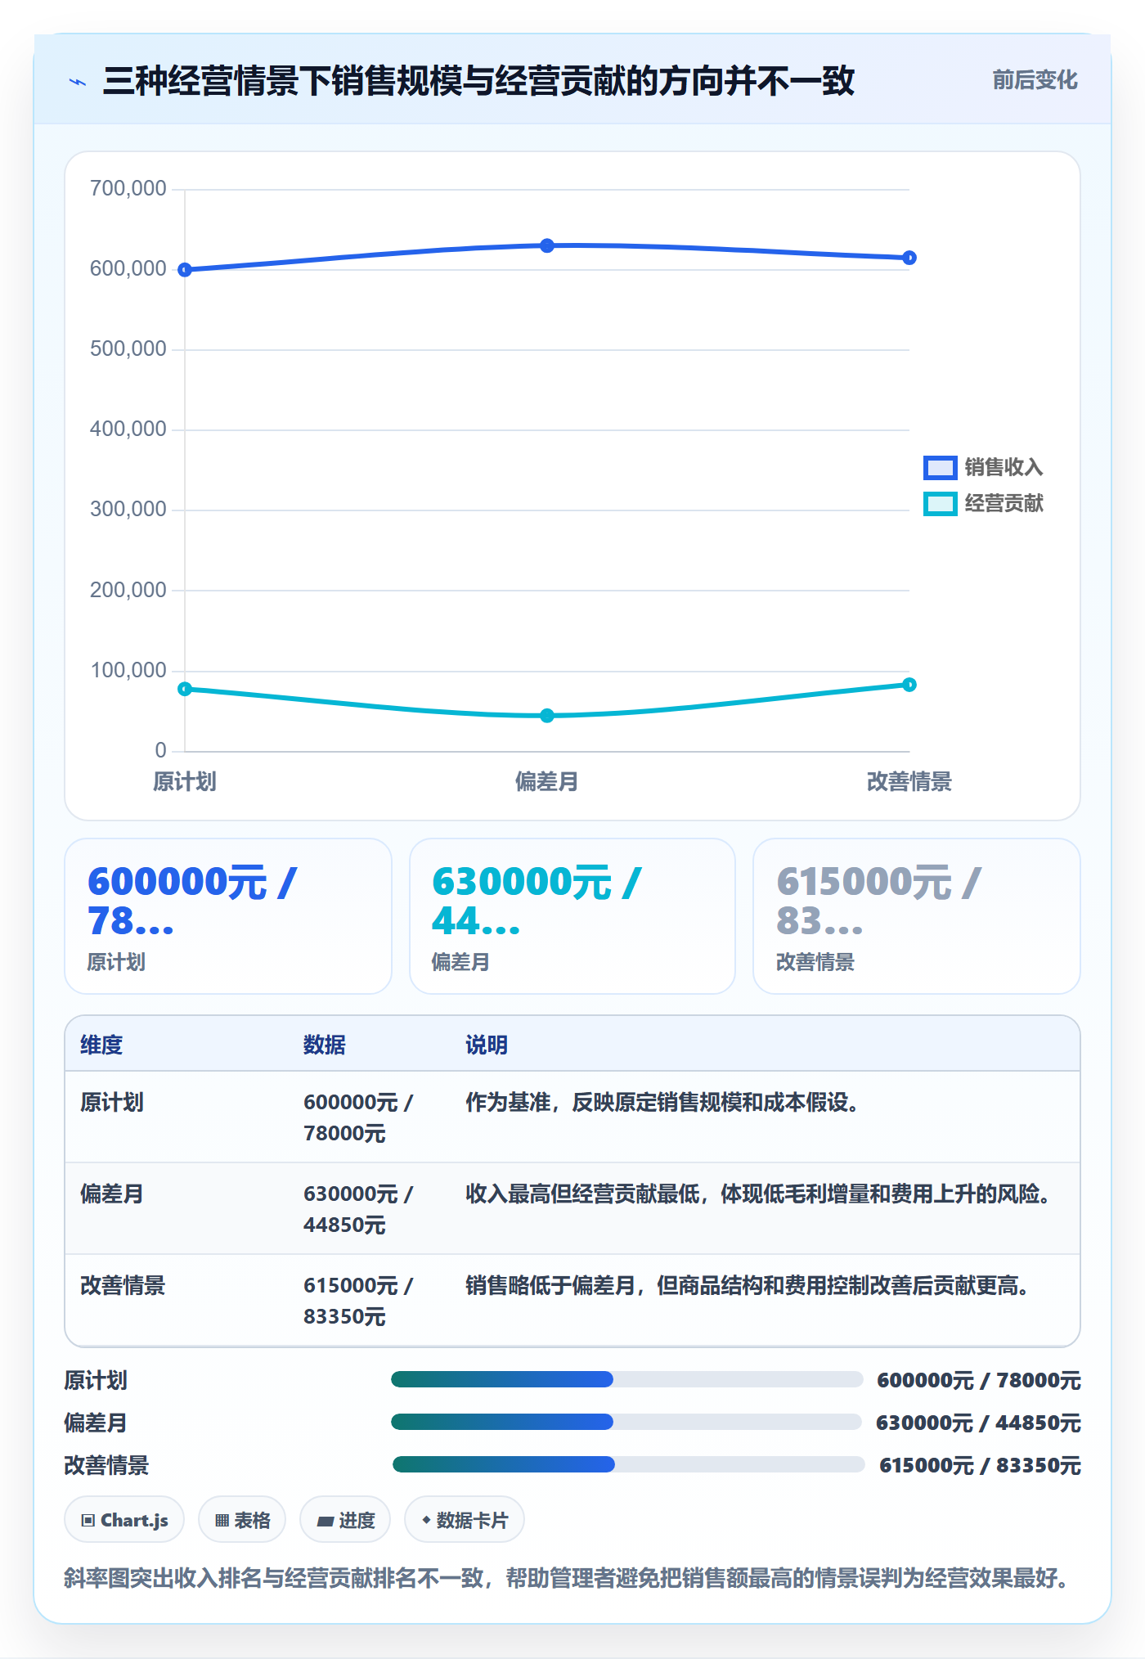The height and width of the screenshot is (1659, 1145).
Task: Click the 原计划 progress bar
Action: [x=627, y=1380]
